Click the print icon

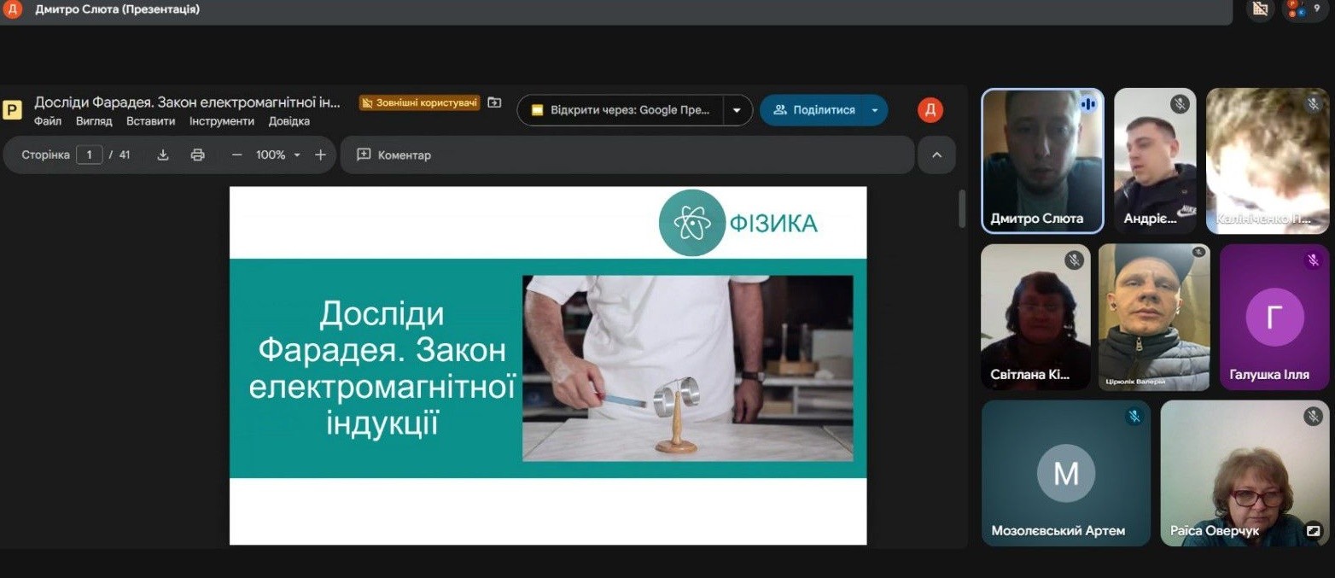[198, 155]
